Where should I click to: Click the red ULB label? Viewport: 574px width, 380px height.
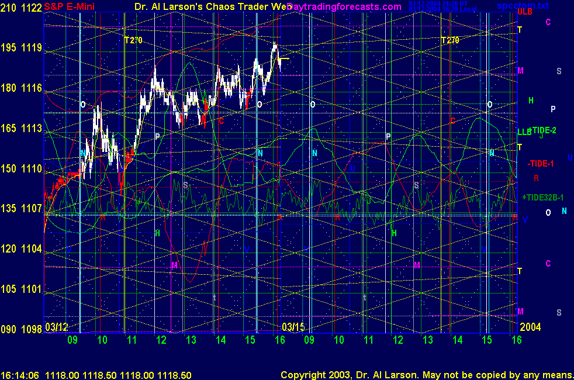click(525, 12)
